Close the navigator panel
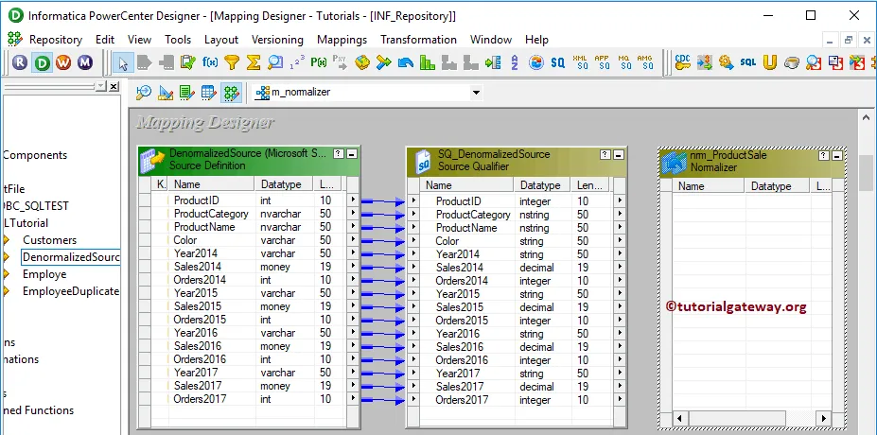Viewport: 877px width, 435px height. click(x=114, y=86)
